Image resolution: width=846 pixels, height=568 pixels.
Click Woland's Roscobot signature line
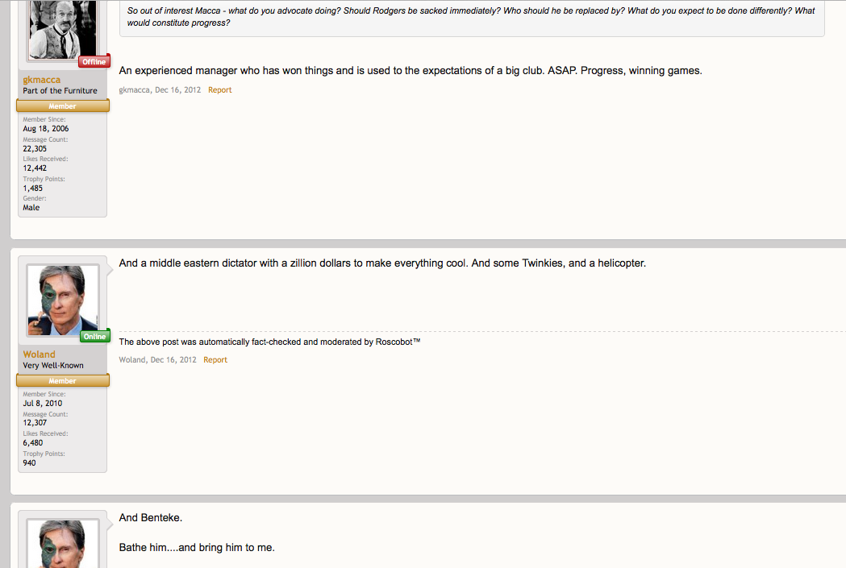pyautogui.click(x=269, y=342)
